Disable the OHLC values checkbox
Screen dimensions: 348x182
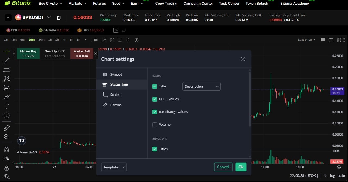154,99
